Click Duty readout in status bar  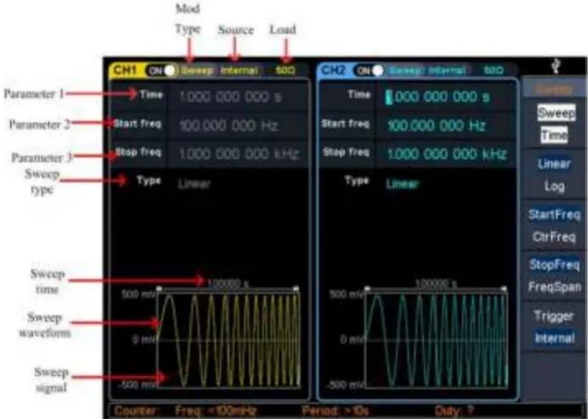point(455,411)
